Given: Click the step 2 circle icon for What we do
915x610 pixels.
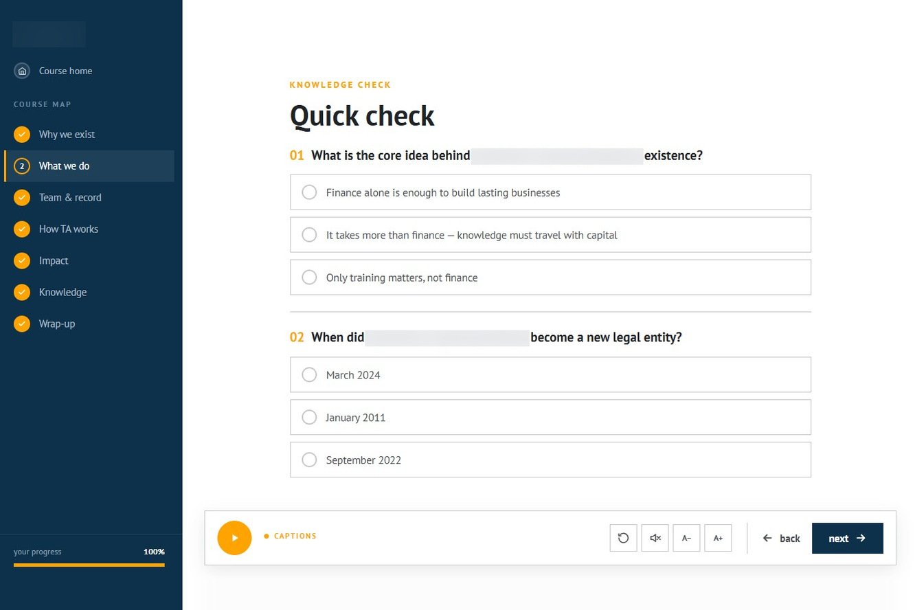Looking at the screenshot, I should click(x=22, y=166).
